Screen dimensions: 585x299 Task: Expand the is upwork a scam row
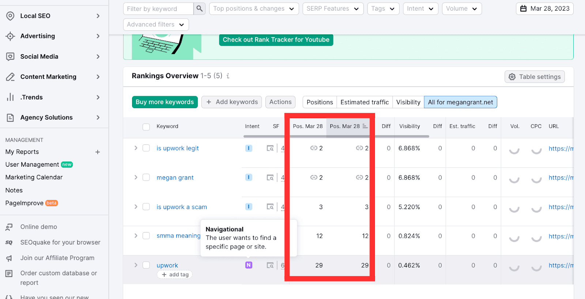pyautogui.click(x=136, y=207)
